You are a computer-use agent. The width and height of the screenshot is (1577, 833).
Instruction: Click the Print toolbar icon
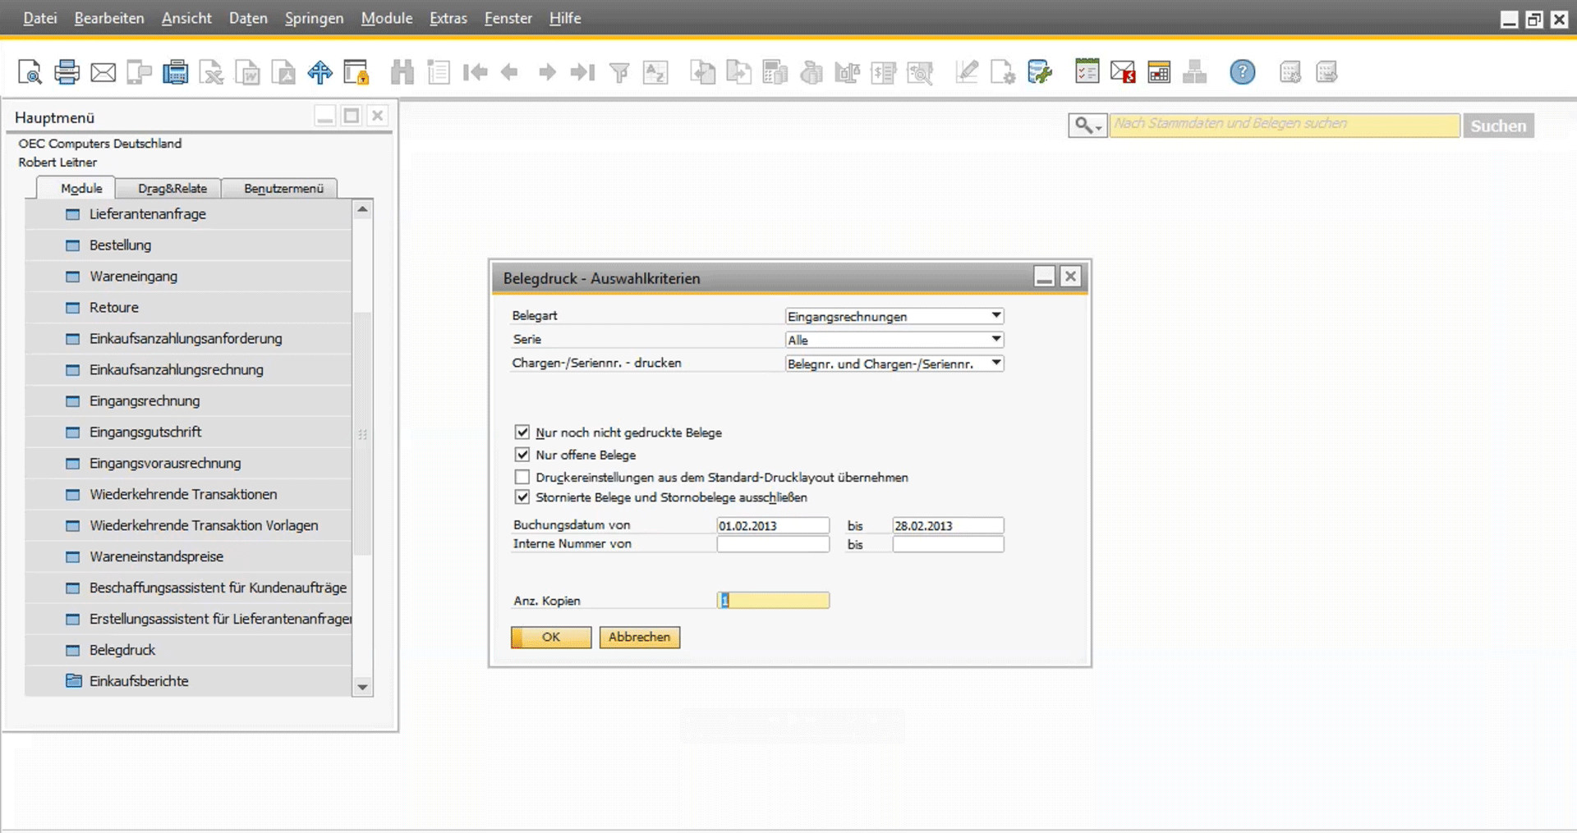click(67, 72)
